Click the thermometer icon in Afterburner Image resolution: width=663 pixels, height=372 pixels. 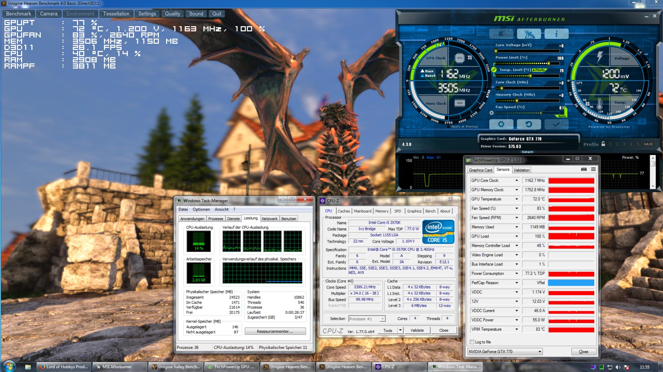[599, 103]
